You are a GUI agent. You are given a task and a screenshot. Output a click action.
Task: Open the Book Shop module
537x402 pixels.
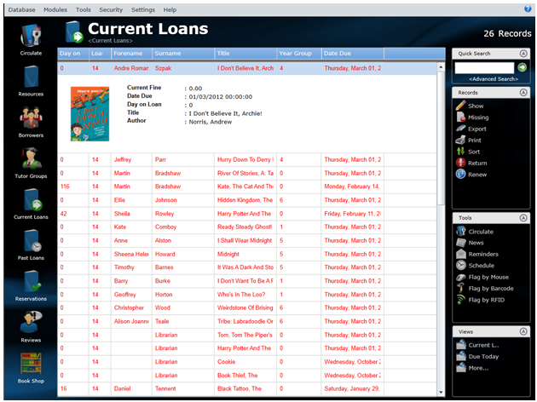(x=31, y=366)
